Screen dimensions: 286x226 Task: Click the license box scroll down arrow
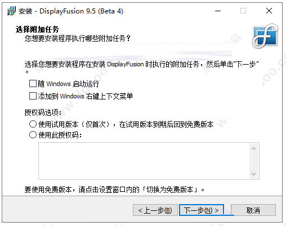[x=254, y=174]
